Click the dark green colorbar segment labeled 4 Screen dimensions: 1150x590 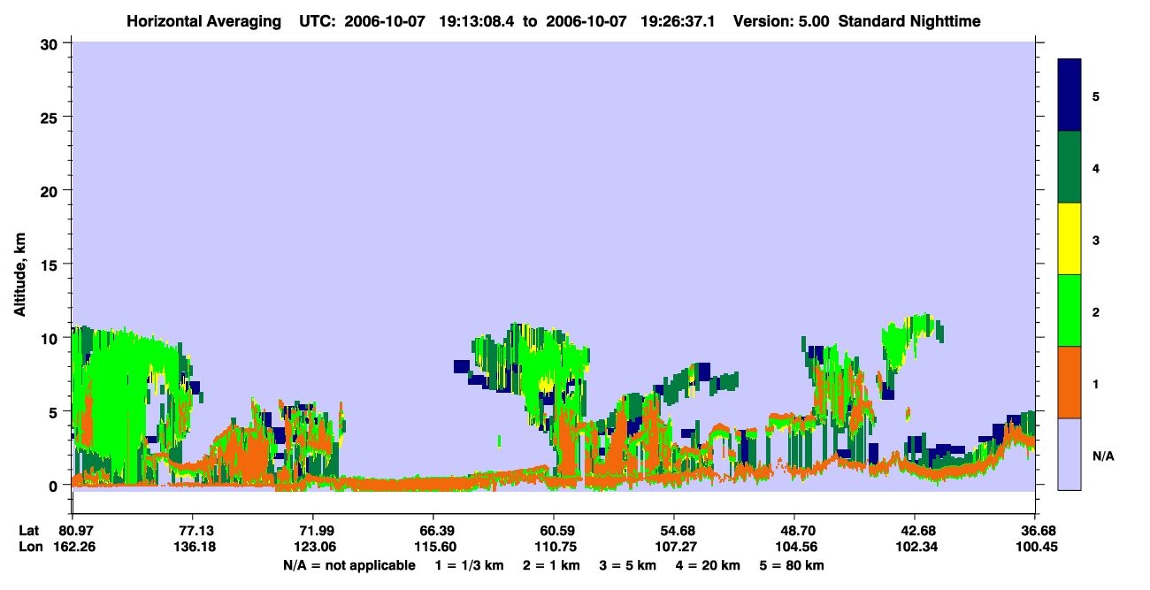coord(1069,167)
